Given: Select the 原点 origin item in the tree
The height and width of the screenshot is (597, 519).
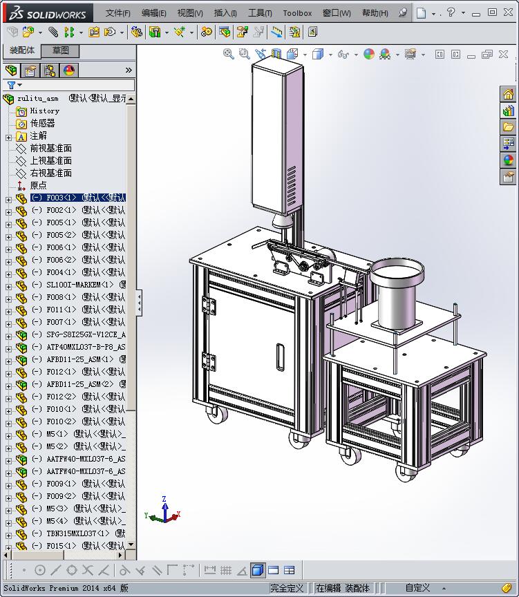Looking at the screenshot, I should (x=38, y=185).
